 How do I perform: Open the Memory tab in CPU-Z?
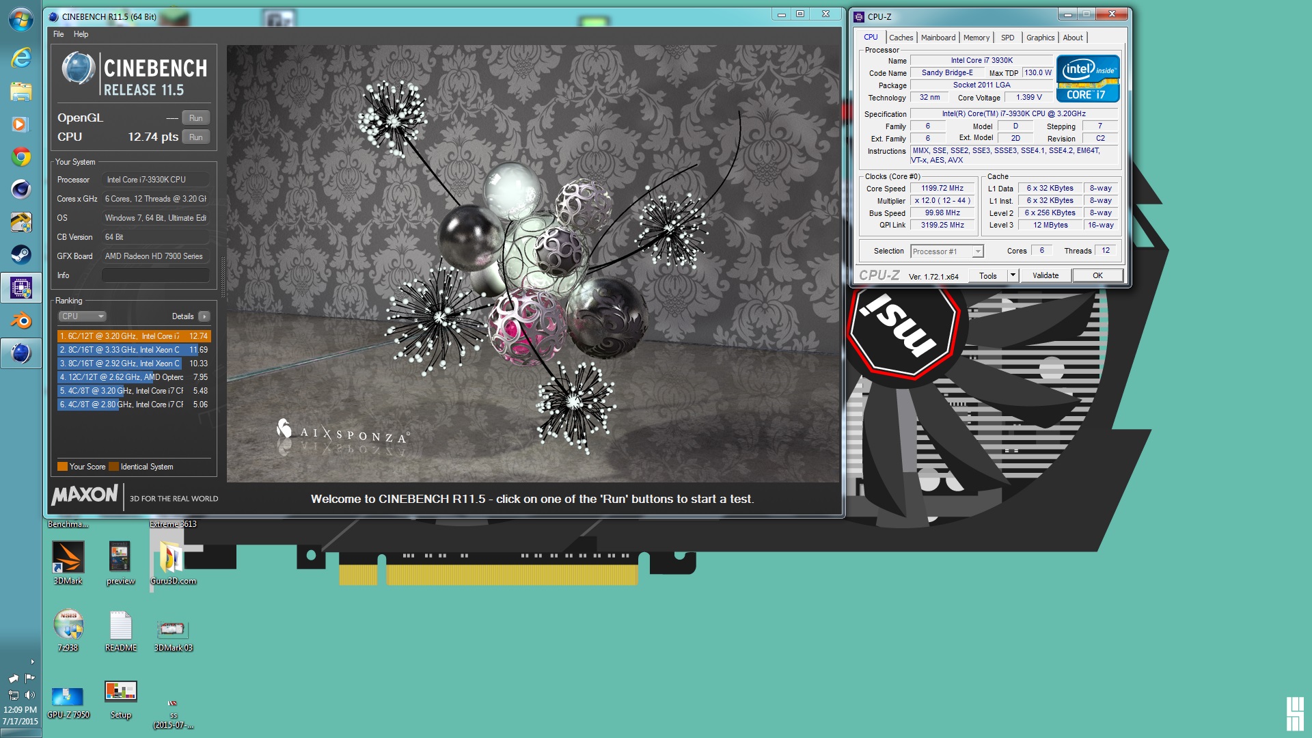tap(976, 38)
